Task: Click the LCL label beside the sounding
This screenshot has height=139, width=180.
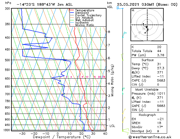Action: point(112,126)
